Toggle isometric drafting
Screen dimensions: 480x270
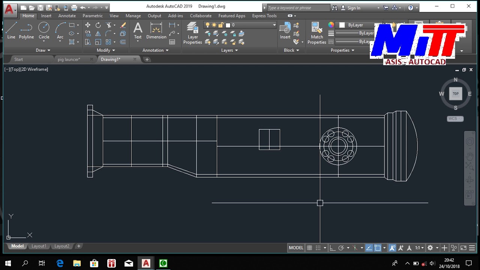pos(355,248)
